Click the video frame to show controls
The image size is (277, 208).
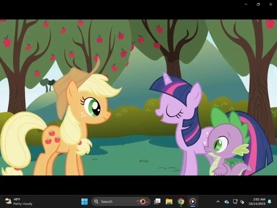[x=138, y=97]
